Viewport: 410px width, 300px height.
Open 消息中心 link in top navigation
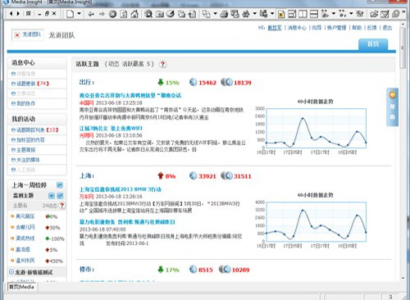tap(297, 28)
